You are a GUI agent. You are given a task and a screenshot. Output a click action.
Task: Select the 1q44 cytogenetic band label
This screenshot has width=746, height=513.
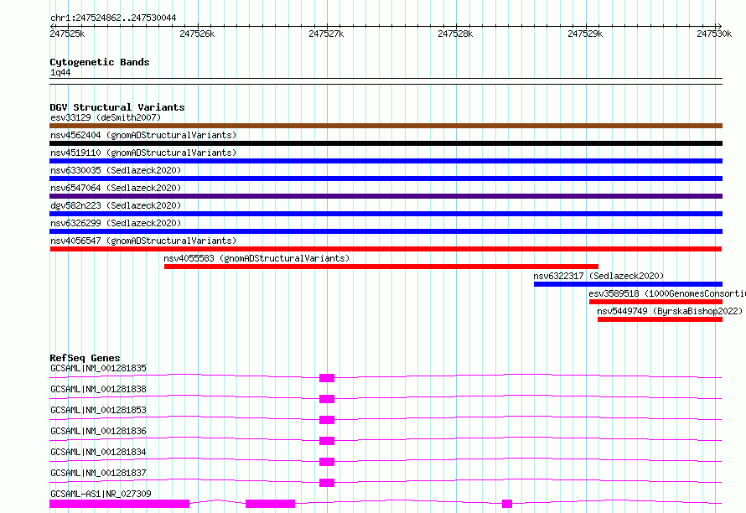[60, 72]
